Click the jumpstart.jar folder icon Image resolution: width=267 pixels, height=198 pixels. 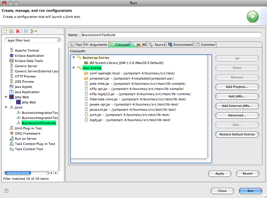point(86,78)
